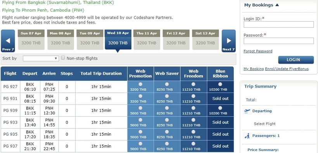Switch to Sun 07 Apr date tab
Screen dimensions: 318x153
31,40
